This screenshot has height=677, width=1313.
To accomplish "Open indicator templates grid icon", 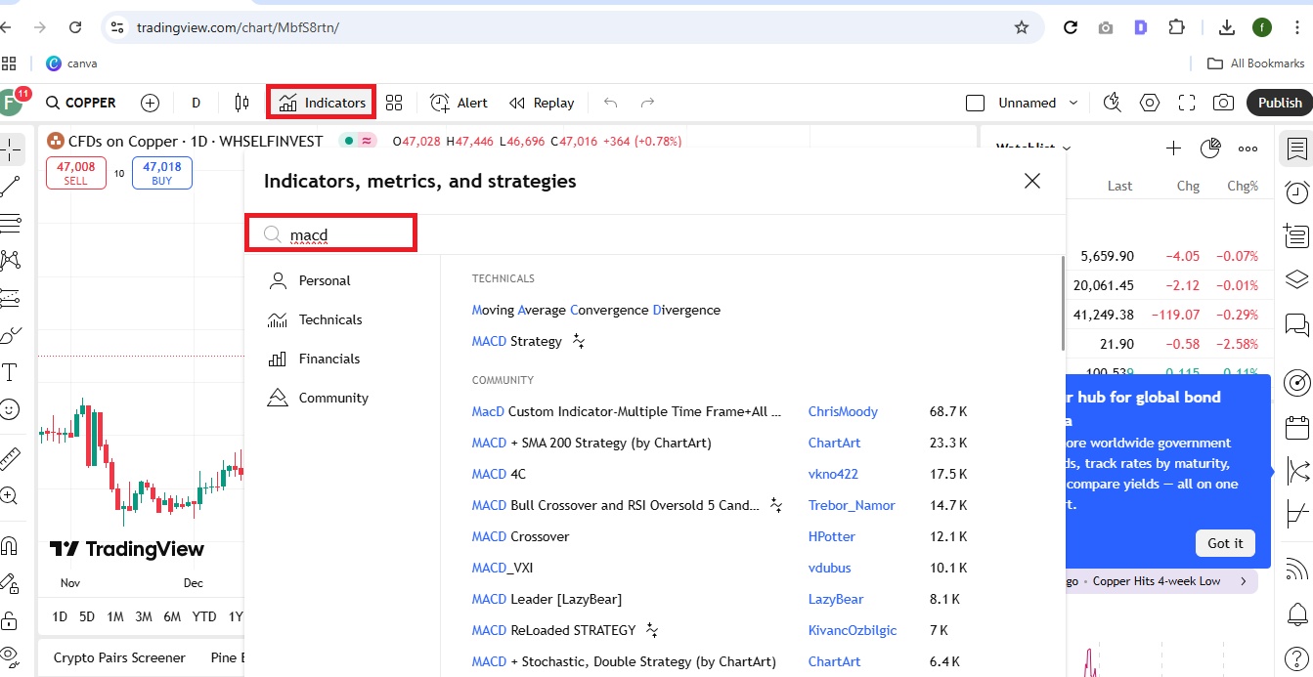I will click(x=394, y=103).
